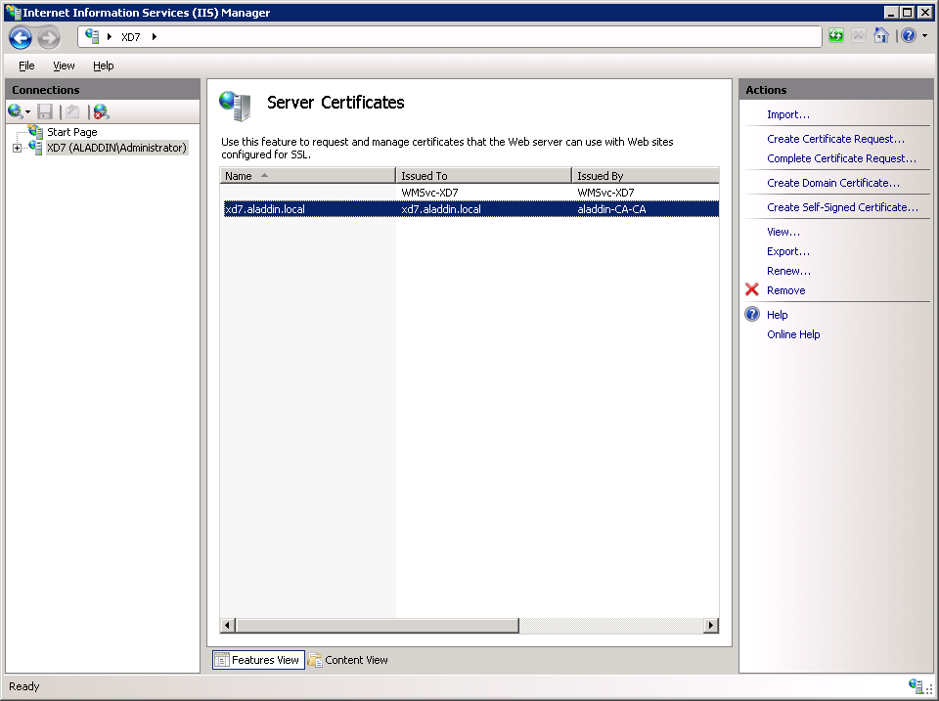Open the help icon dropdown arrow

pyautogui.click(x=924, y=36)
